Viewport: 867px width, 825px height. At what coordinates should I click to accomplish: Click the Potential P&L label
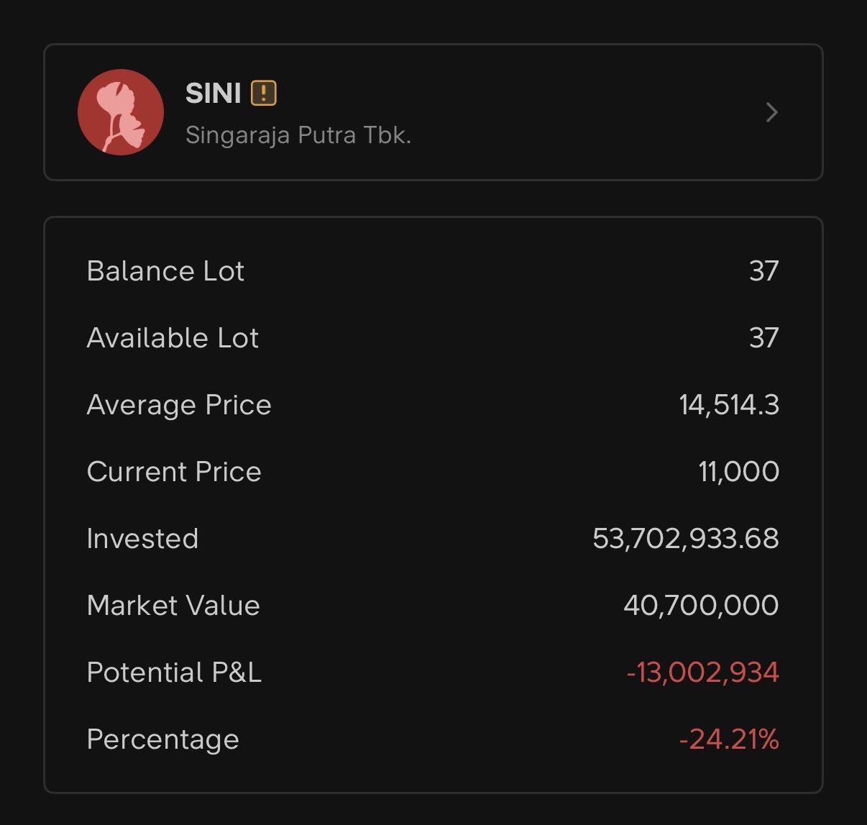(174, 673)
